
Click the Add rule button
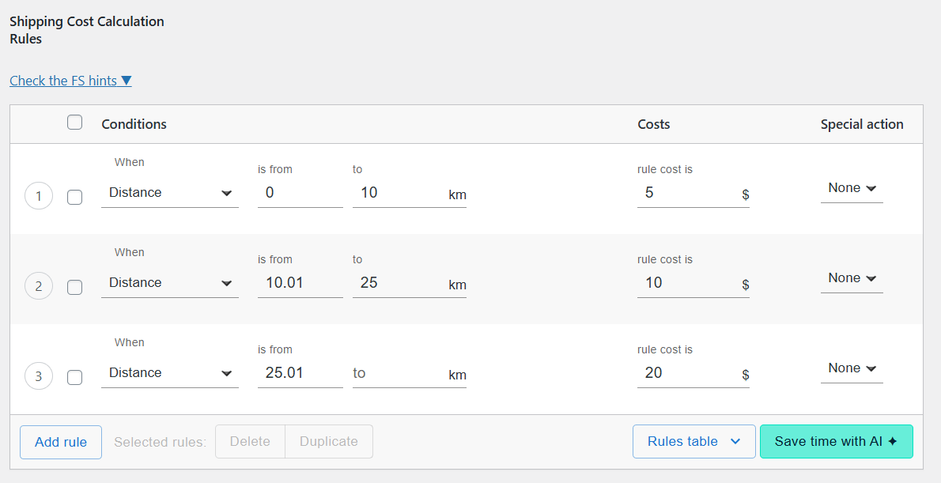tap(60, 442)
